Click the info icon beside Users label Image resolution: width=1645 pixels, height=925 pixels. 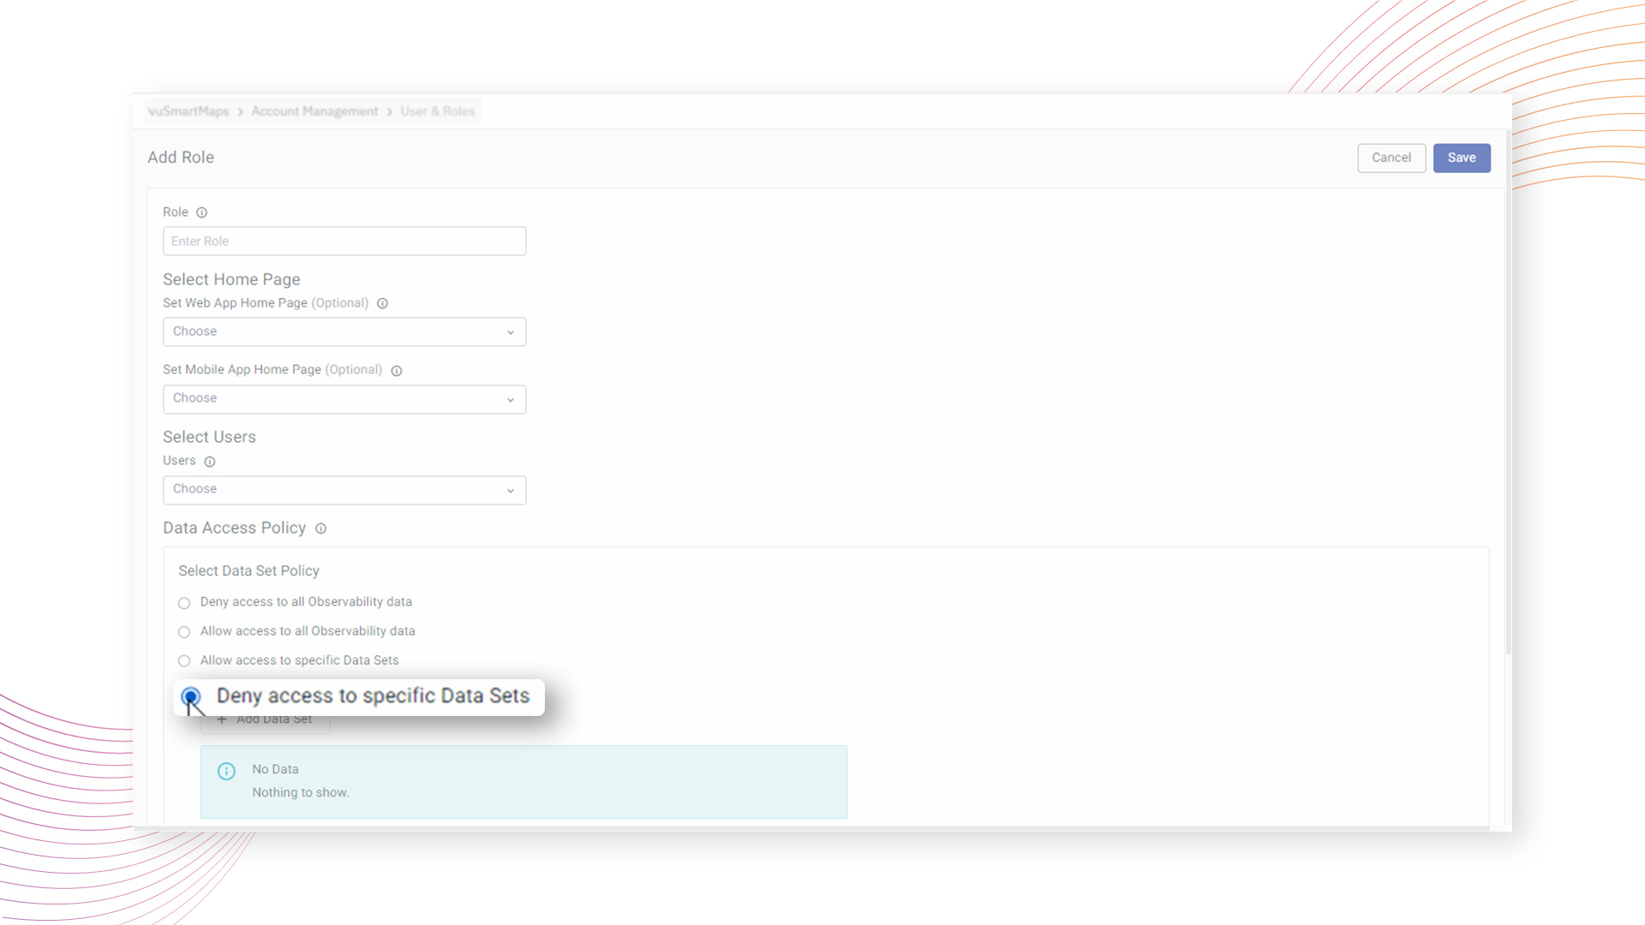pyautogui.click(x=209, y=462)
